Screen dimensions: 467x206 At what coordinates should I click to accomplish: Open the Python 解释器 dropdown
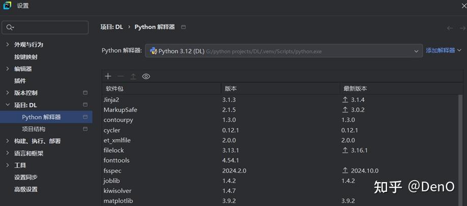284,51
